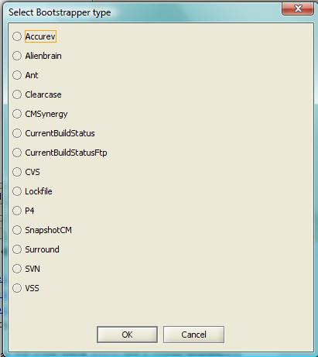Viewport: 318px width, 357px height.
Task: Choose the CurrentBuildStatus option
Action: [17, 133]
